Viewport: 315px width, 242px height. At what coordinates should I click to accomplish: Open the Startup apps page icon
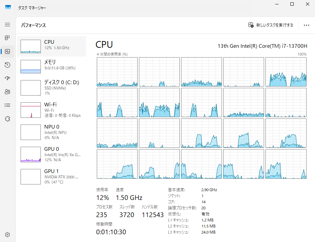(x=7, y=78)
